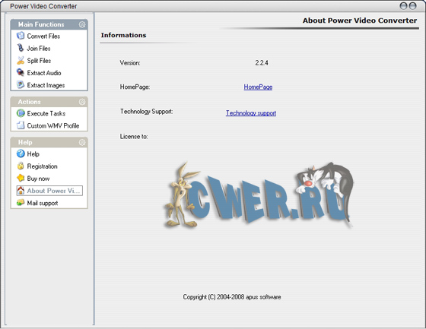Click the Custom WMV Profile icon
Screen dimensions: 426x329
point(21,125)
